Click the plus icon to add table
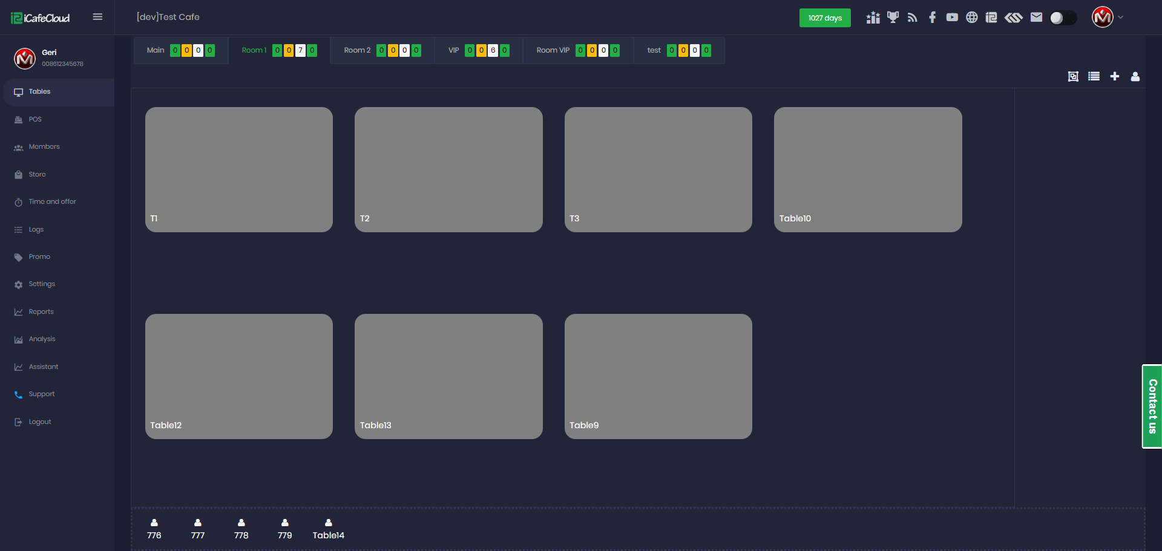 (1114, 76)
